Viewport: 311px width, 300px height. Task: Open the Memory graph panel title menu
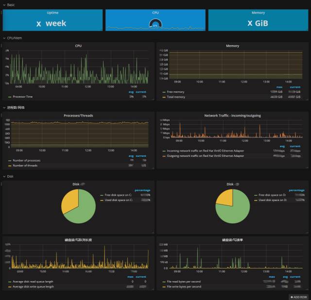point(232,46)
